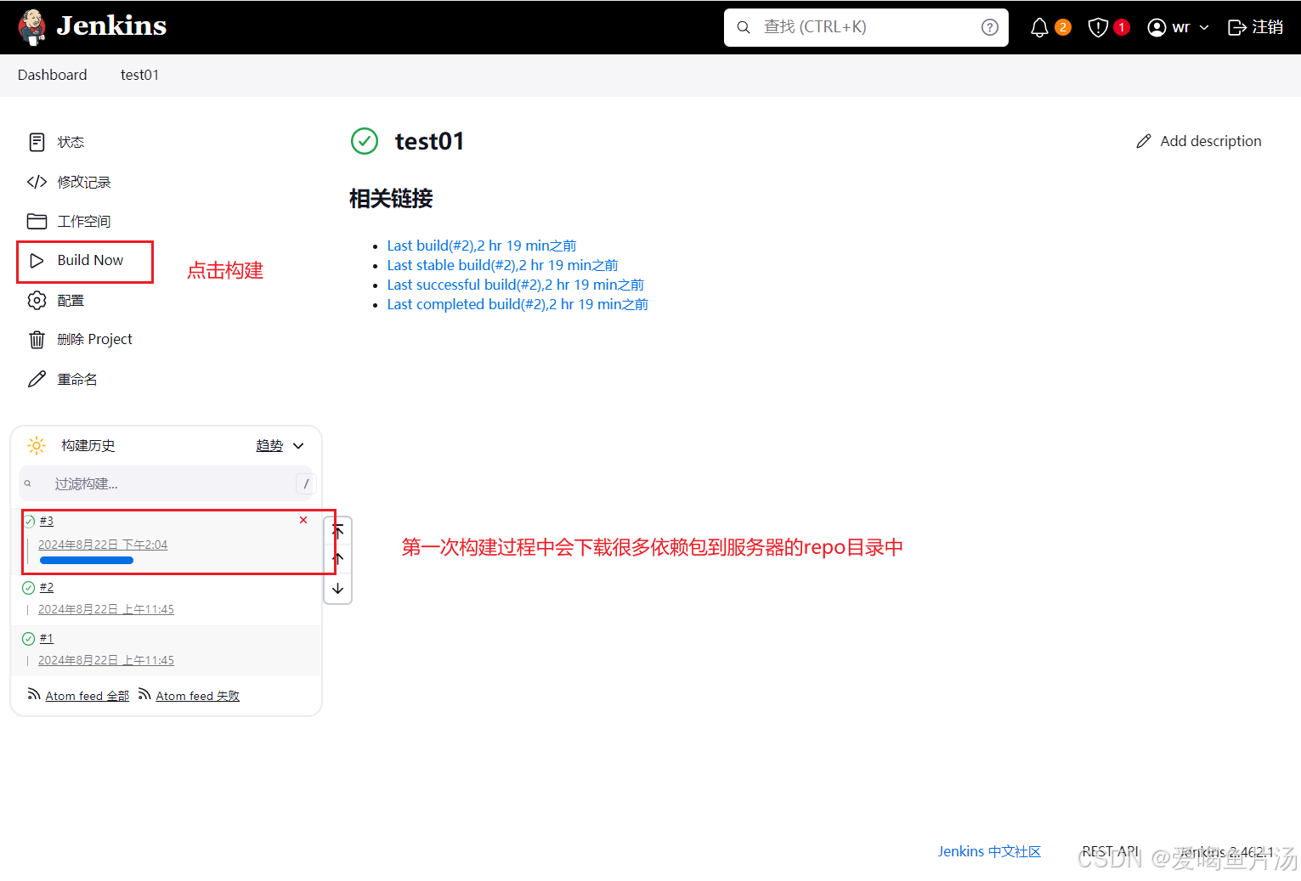The height and width of the screenshot is (881, 1301).
Task: Click the Jenkins logo in header
Action: pyautogui.click(x=92, y=26)
